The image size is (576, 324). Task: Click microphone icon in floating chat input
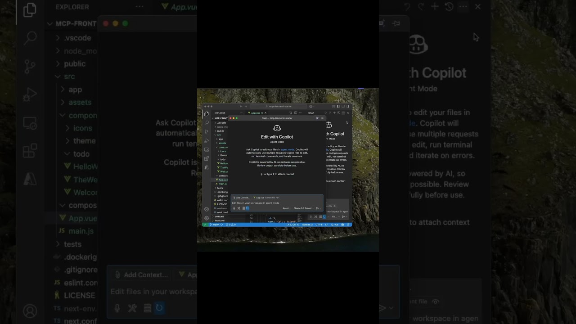(234, 208)
